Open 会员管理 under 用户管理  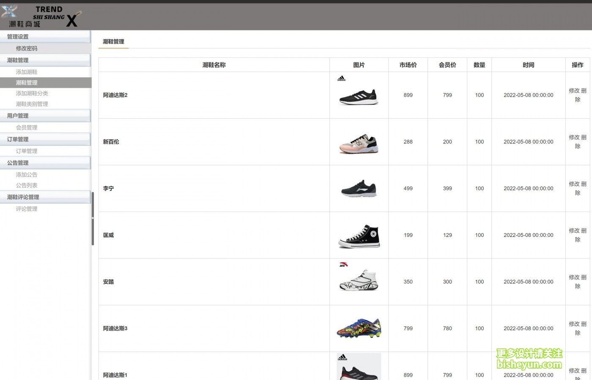(27, 128)
